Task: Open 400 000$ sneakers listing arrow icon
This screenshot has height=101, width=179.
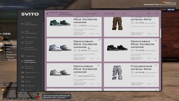Action: pyautogui.click(x=98, y=66)
